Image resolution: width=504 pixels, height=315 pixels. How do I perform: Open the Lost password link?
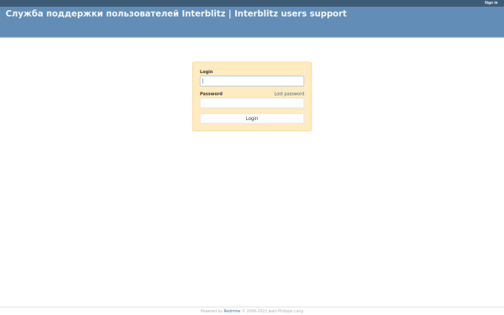coord(289,94)
